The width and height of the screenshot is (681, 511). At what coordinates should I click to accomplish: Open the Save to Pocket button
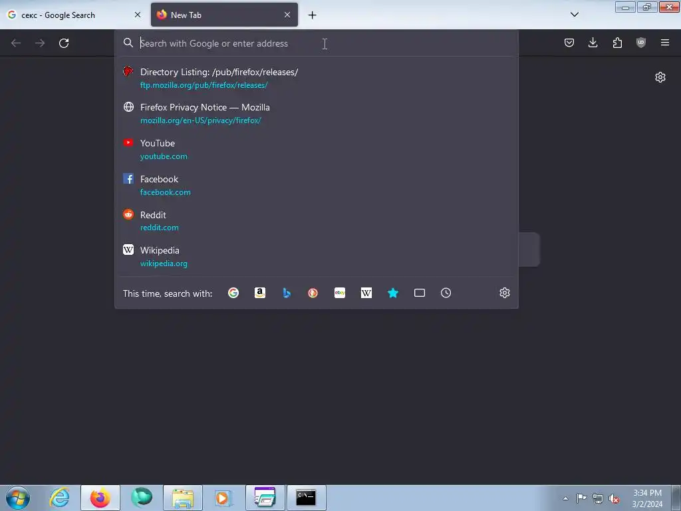tap(569, 43)
